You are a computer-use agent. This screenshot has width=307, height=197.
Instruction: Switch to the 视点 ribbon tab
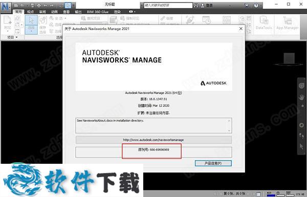30,12
